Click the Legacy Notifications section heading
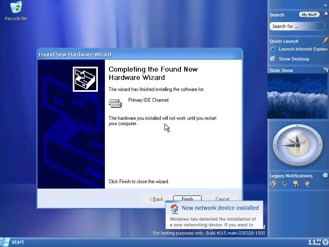329x247 pixels. pos(291,176)
